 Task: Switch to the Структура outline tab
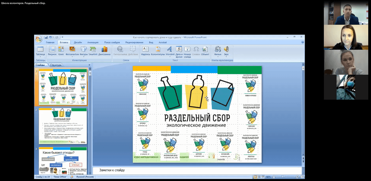point(56,65)
